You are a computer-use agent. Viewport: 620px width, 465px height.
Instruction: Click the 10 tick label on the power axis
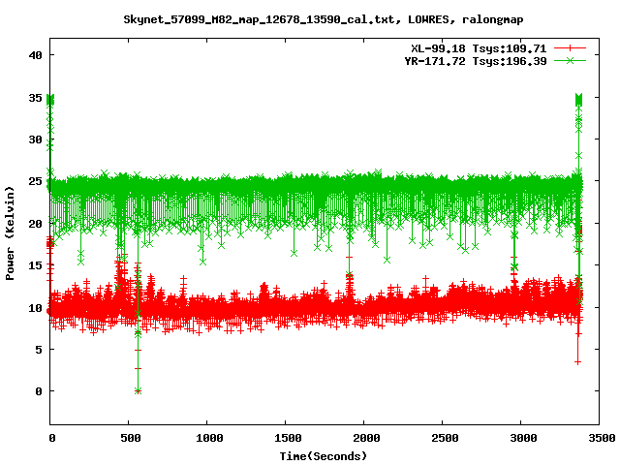(x=35, y=307)
